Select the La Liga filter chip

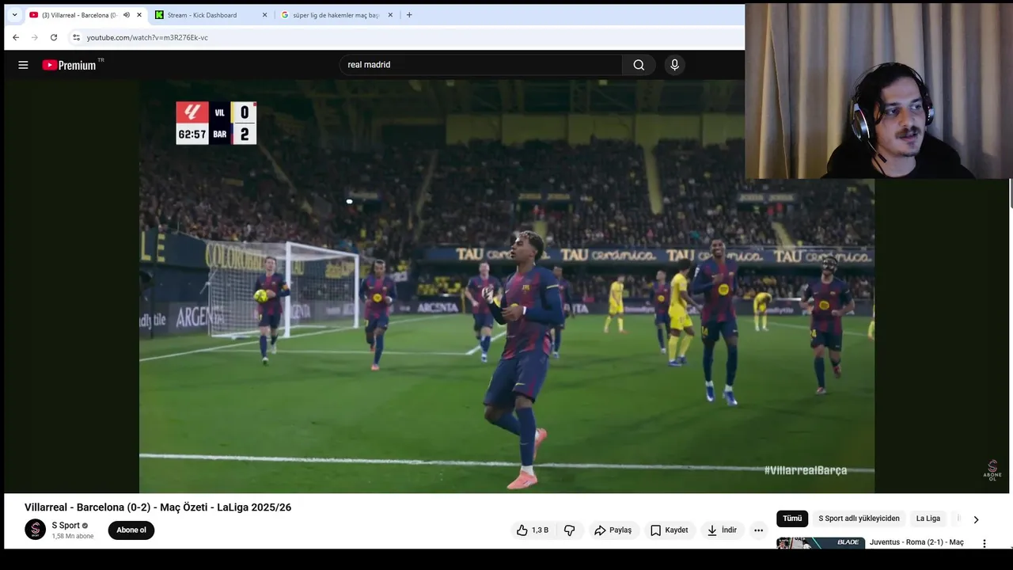pos(928,519)
